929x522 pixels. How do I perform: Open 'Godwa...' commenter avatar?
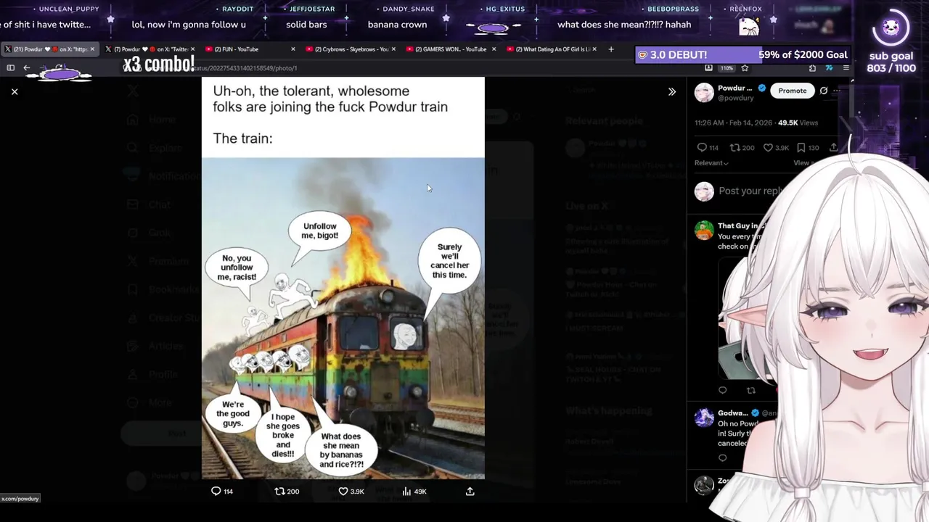coord(704,417)
